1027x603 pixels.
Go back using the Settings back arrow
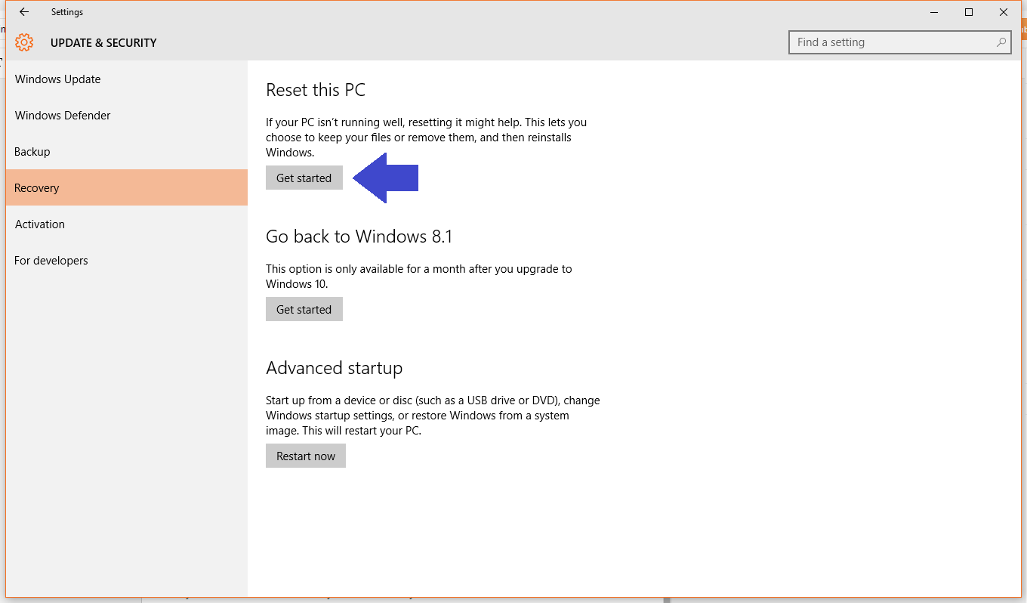[24, 12]
